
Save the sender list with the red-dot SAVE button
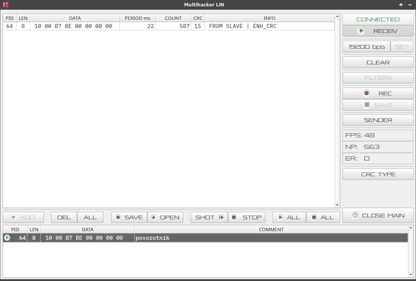point(129,217)
